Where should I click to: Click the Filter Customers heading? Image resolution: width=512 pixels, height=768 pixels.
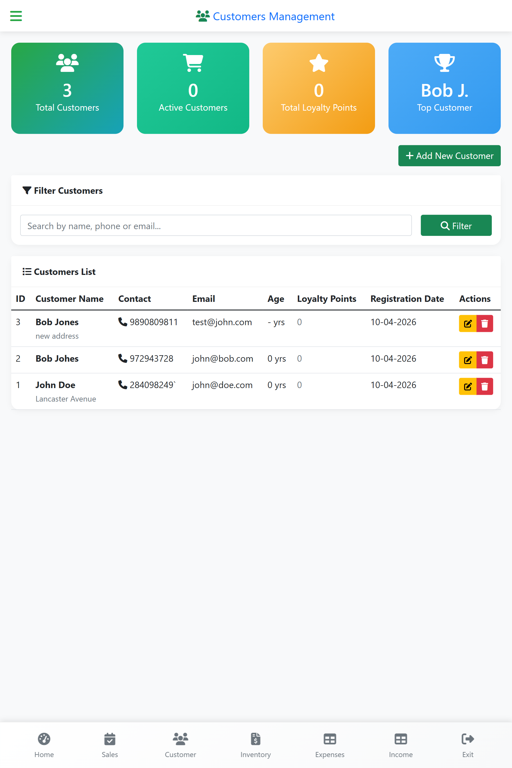(68, 190)
